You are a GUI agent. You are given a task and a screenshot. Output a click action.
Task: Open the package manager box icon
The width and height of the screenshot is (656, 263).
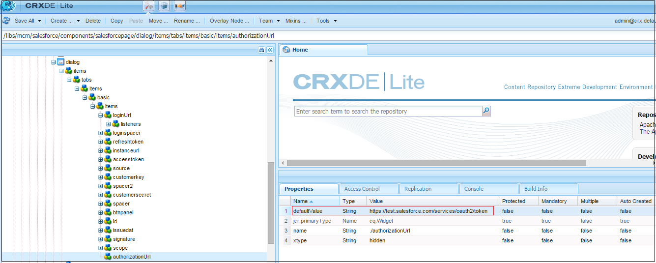[x=164, y=5]
